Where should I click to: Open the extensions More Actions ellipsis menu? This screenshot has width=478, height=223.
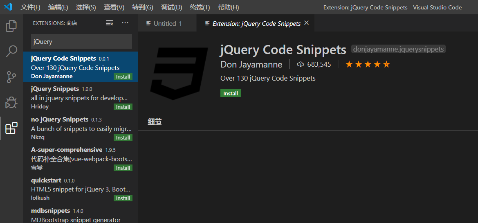pyautogui.click(x=125, y=23)
